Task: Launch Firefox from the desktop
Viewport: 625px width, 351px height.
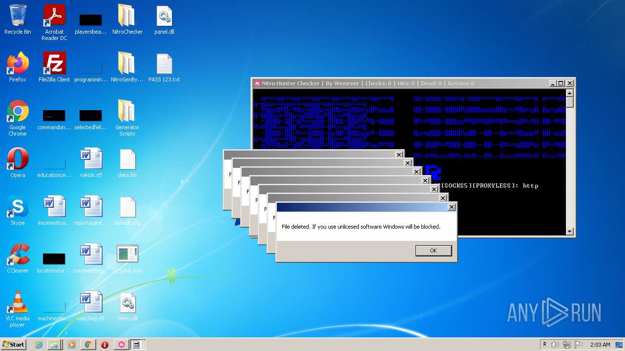Action: (18, 68)
